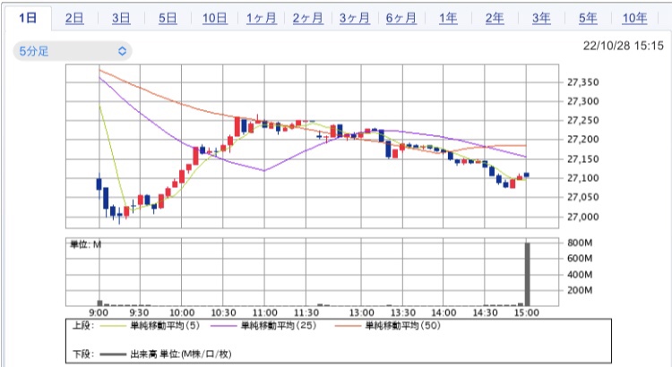The image size is (672, 367).
Task: Show the 2年 chart range
Action: (x=495, y=19)
